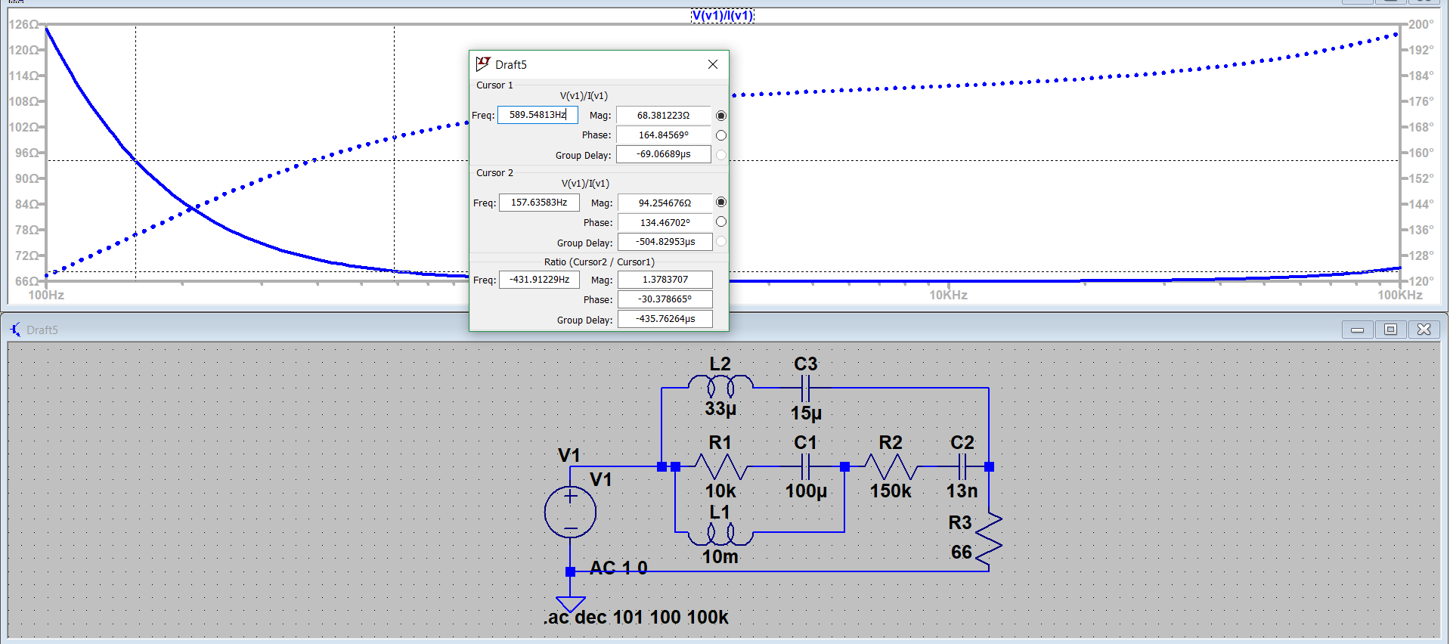
Task: Select Cursor 2 Phase radio button
Action: pyautogui.click(x=721, y=221)
